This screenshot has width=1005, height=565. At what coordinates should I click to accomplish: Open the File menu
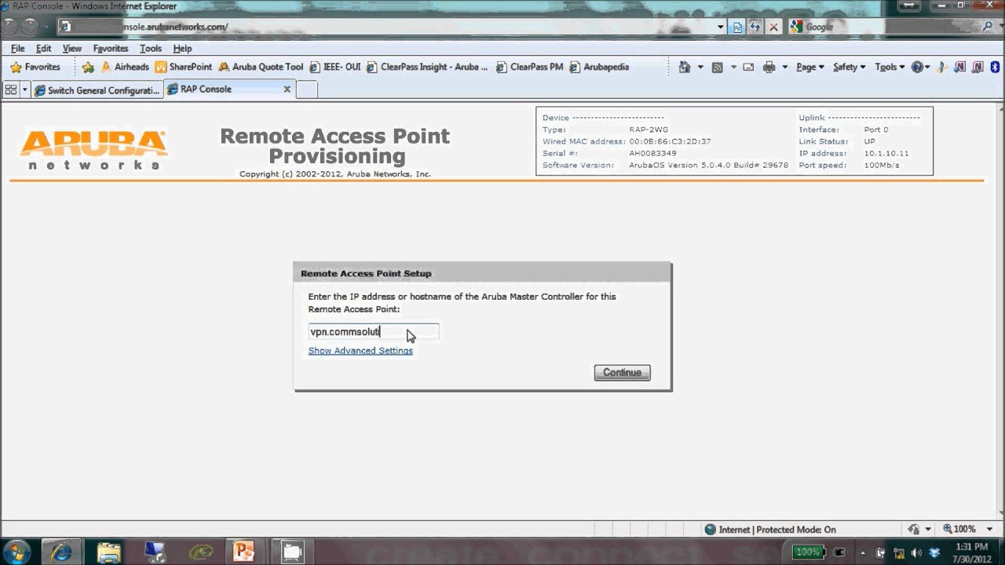coord(18,49)
